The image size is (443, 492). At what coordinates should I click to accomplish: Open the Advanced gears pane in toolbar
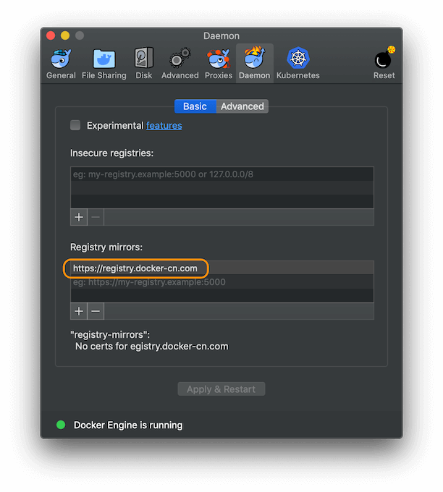point(180,64)
